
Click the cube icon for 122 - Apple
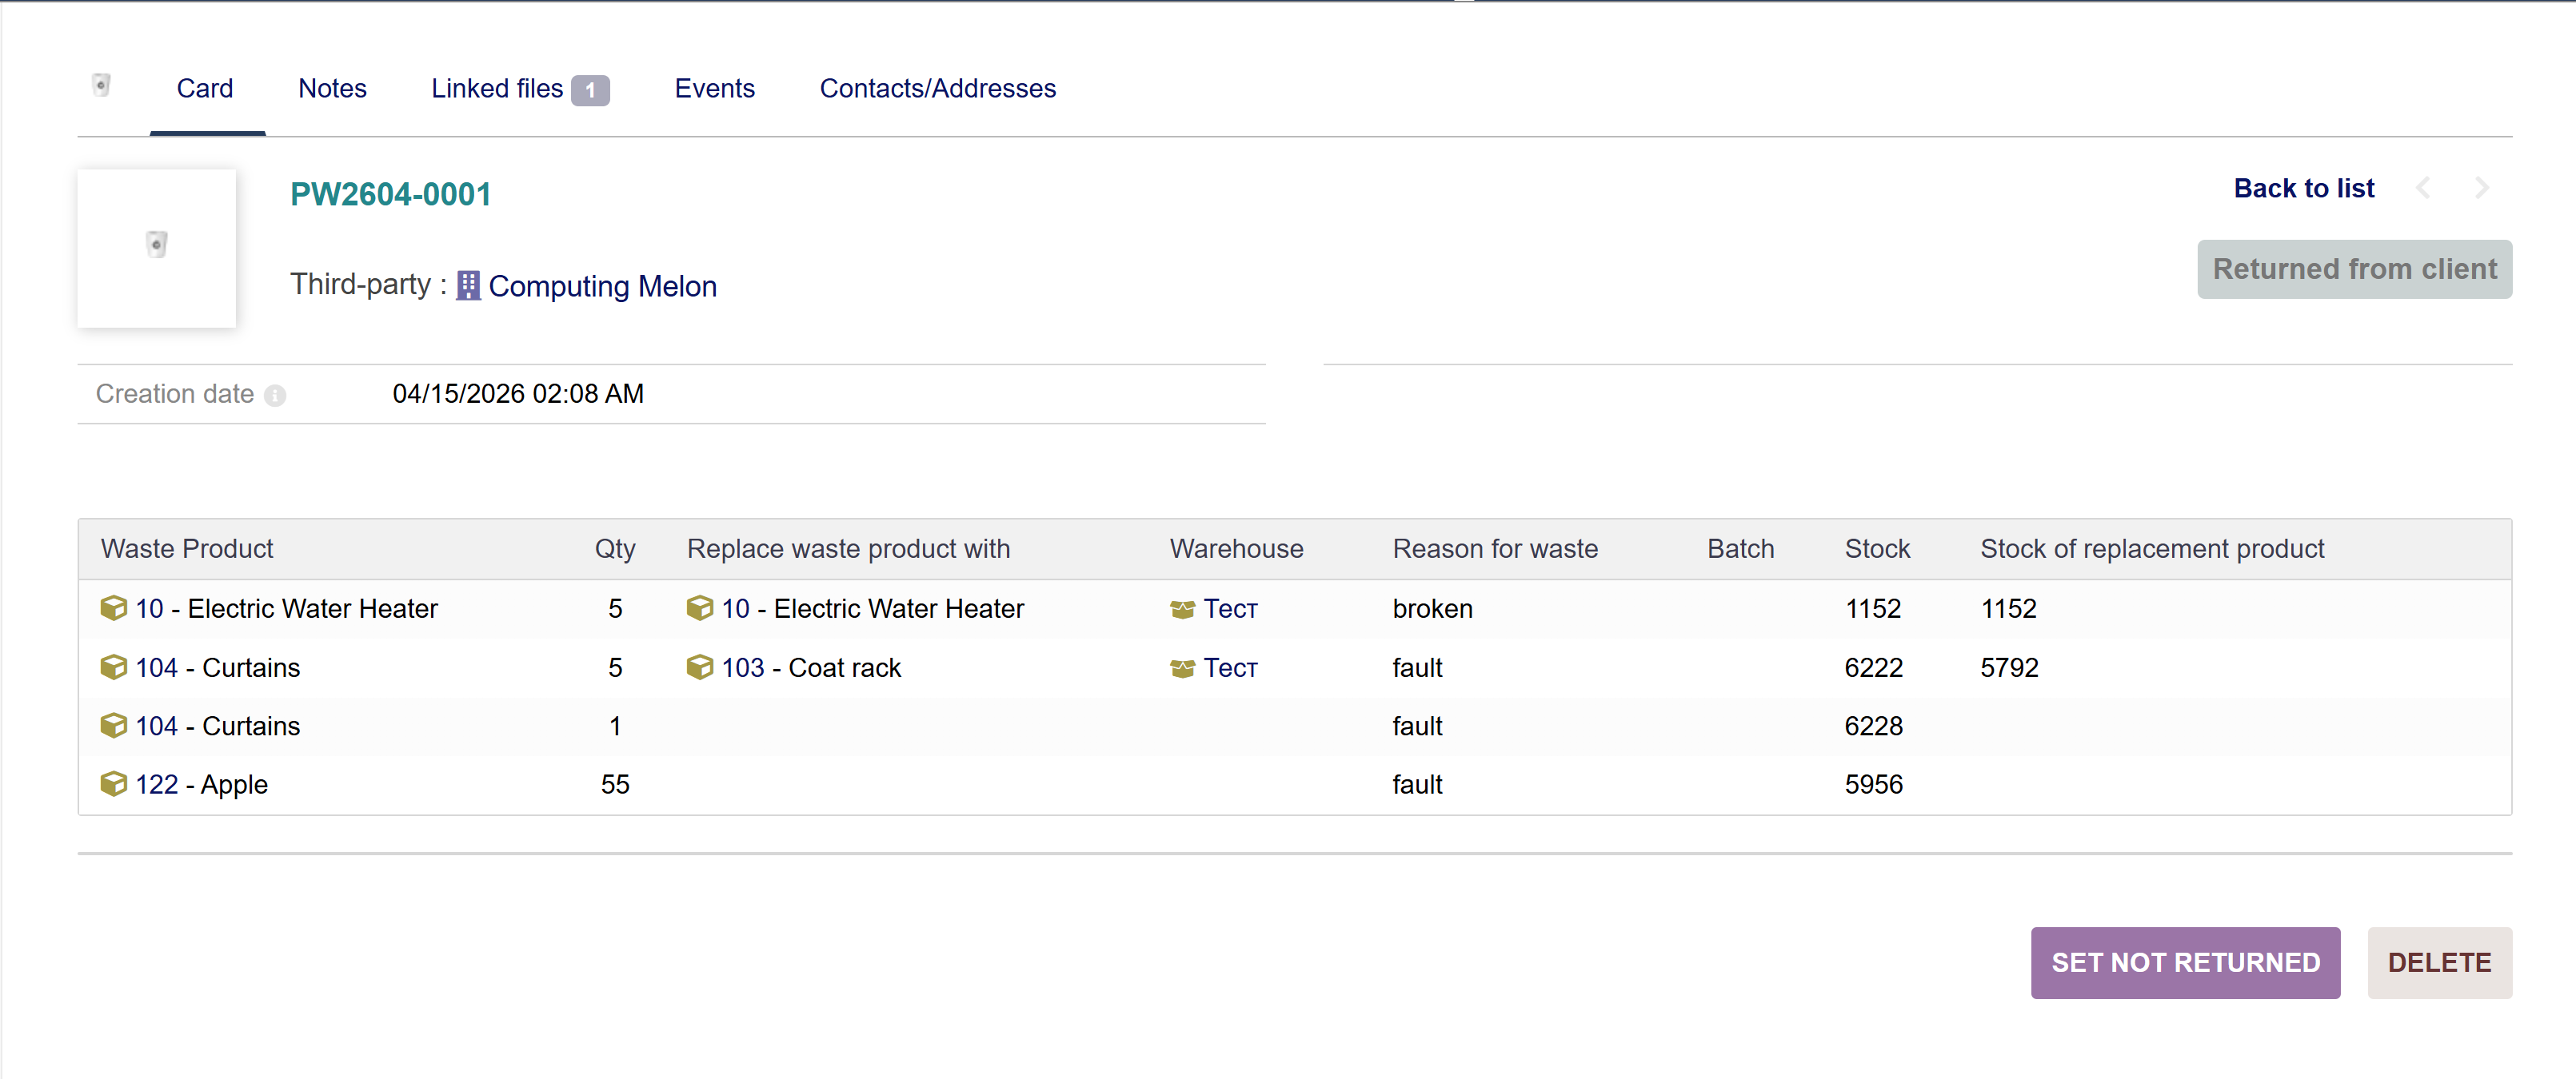point(114,784)
